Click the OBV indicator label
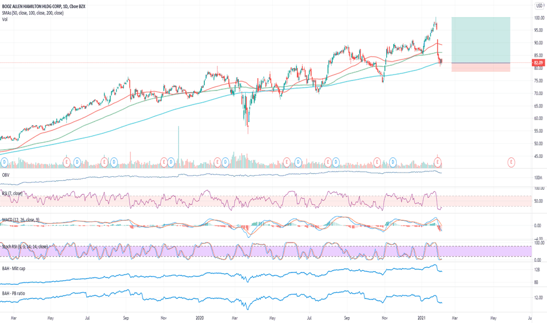 click(x=6, y=175)
